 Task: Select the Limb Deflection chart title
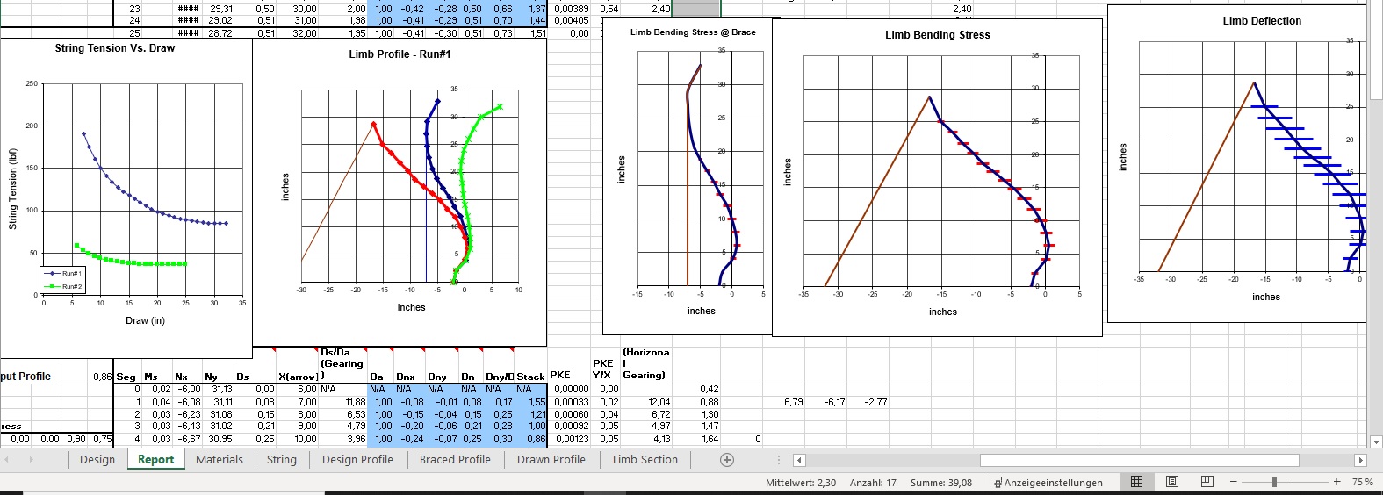(1262, 21)
